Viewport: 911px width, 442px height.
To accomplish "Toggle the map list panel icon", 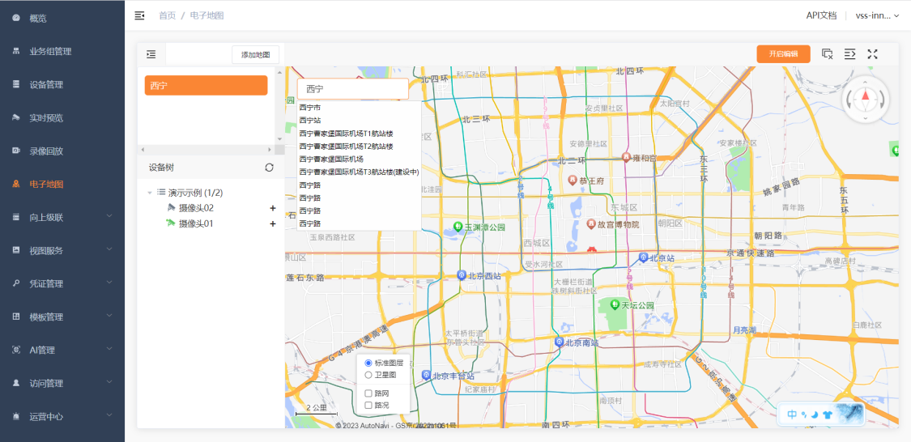I will (x=151, y=54).
